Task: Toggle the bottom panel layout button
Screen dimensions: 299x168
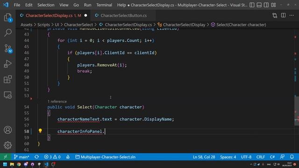Action: coord(259,5)
